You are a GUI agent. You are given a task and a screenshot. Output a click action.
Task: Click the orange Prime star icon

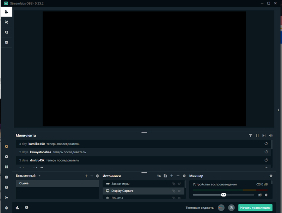[6, 147]
